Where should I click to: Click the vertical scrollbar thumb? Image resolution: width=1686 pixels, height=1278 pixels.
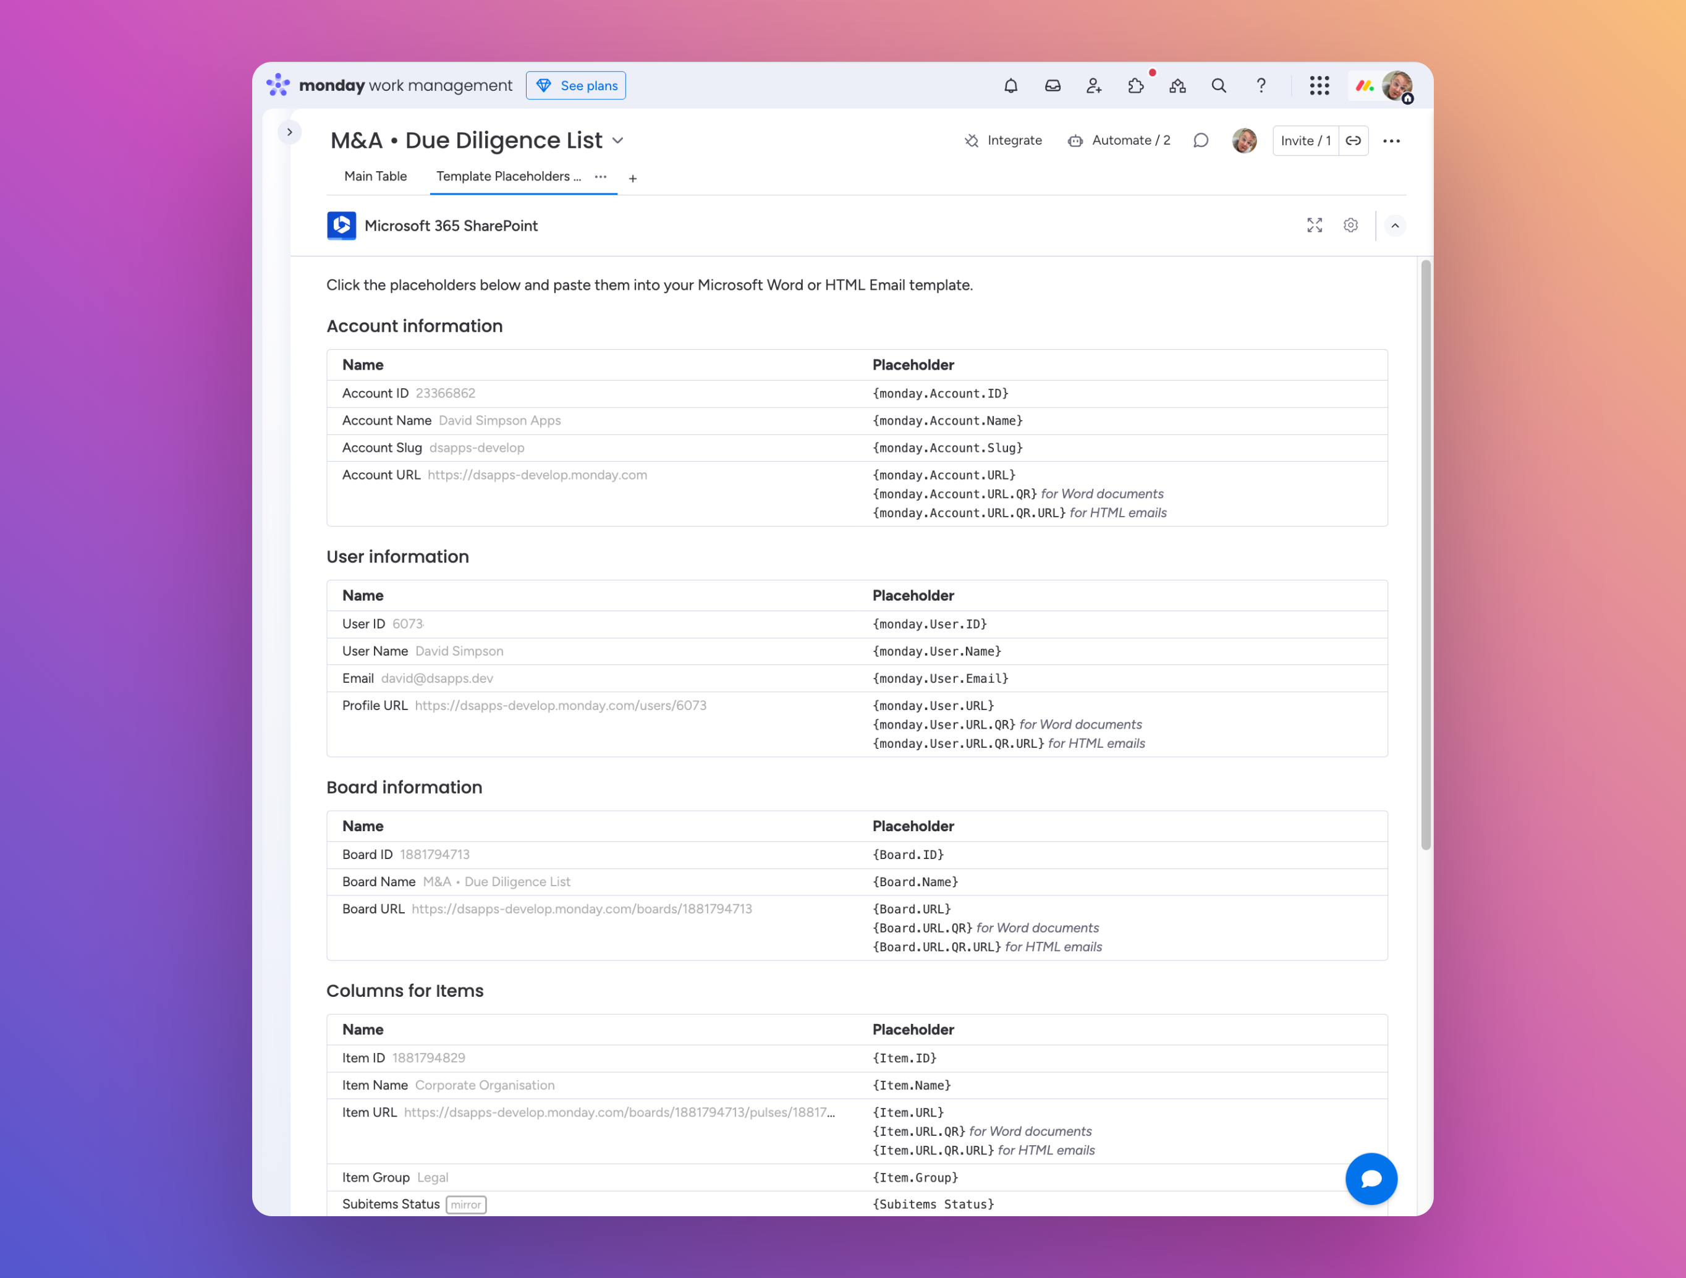(1425, 555)
